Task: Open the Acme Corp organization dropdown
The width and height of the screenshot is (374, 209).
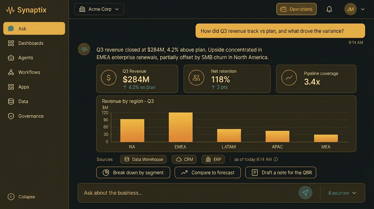Action: click(99, 9)
